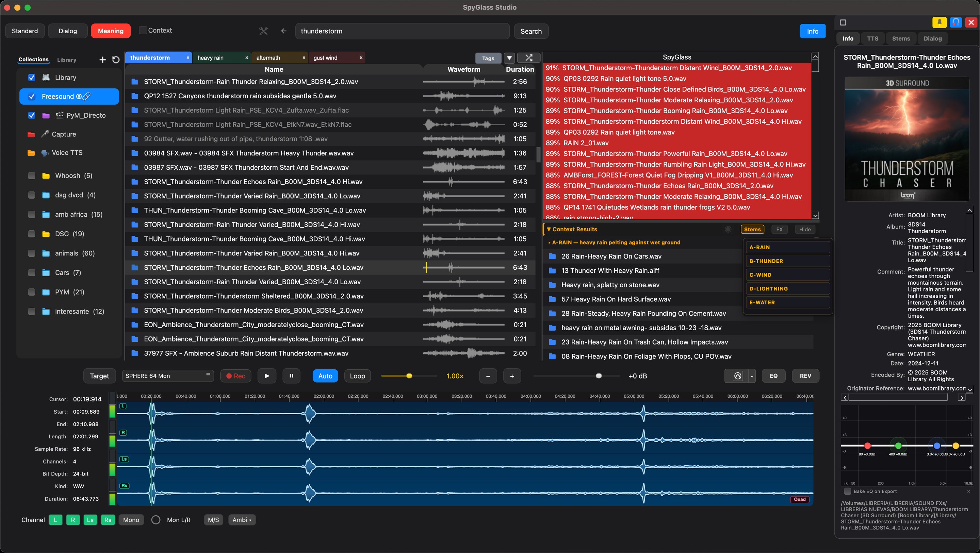
Task: Go back with the left arrow icon
Action: tap(283, 31)
